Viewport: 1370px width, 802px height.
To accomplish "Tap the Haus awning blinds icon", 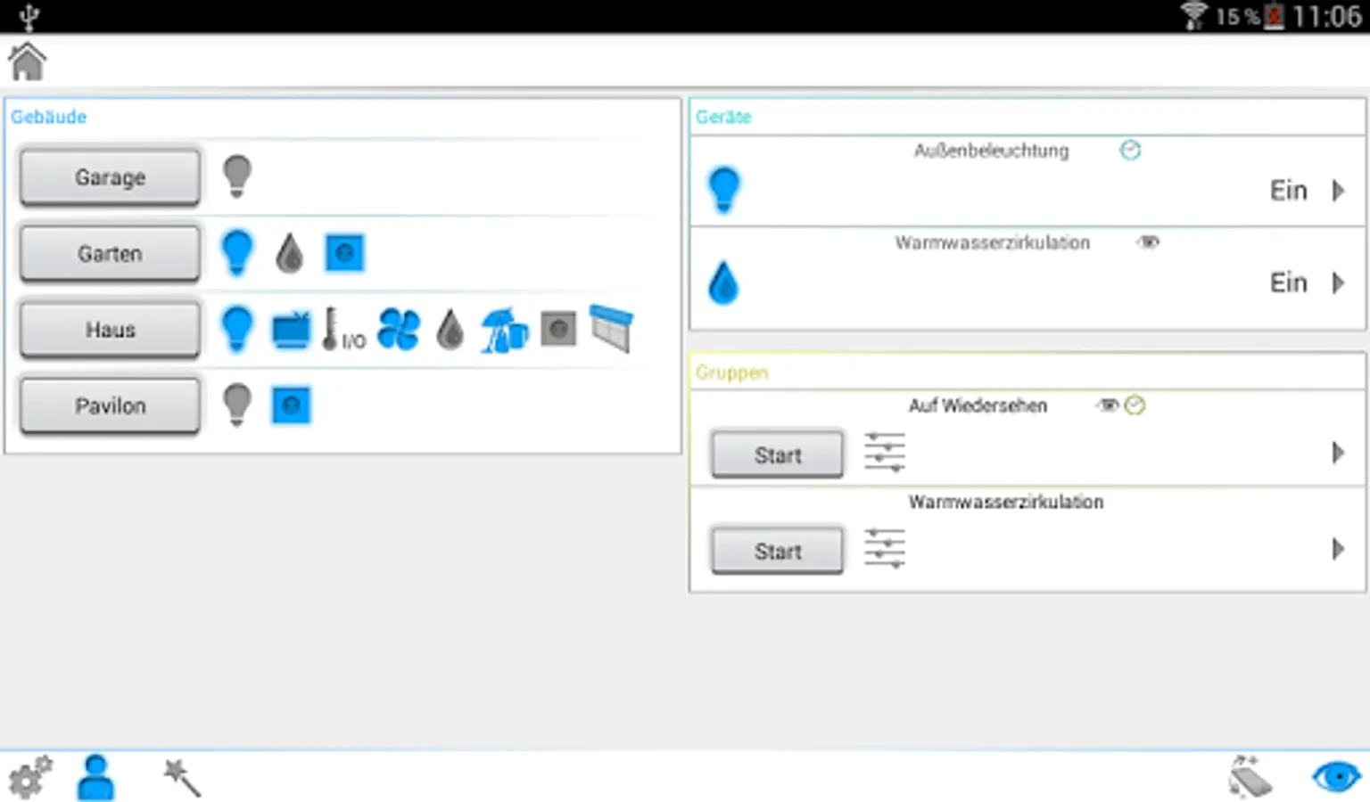I will tap(612, 329).
